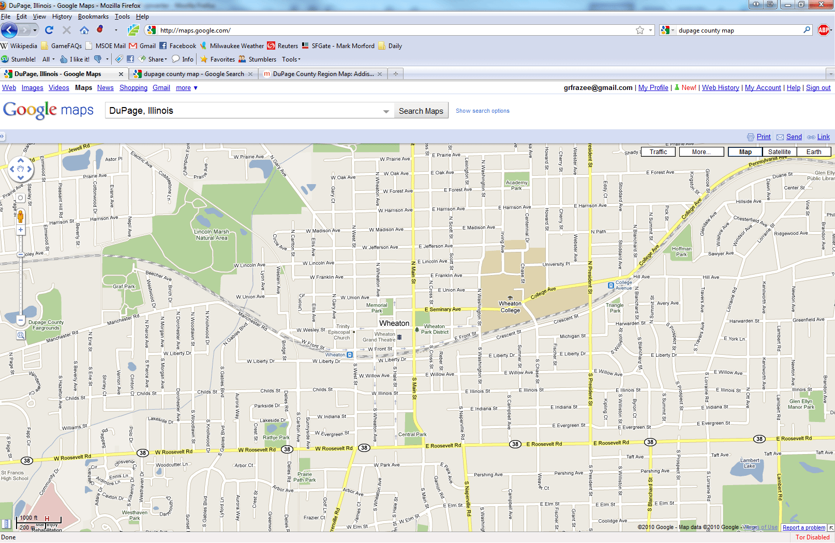The image size is (835, 543).
Task: Switch to Earth view
Action: point(814,152)
